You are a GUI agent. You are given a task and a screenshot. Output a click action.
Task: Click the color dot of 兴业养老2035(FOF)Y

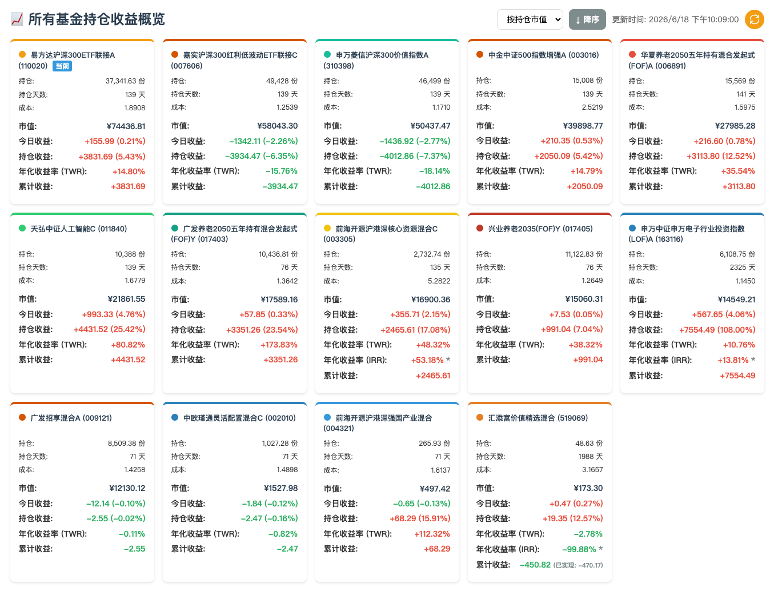[x=480, y=228]
